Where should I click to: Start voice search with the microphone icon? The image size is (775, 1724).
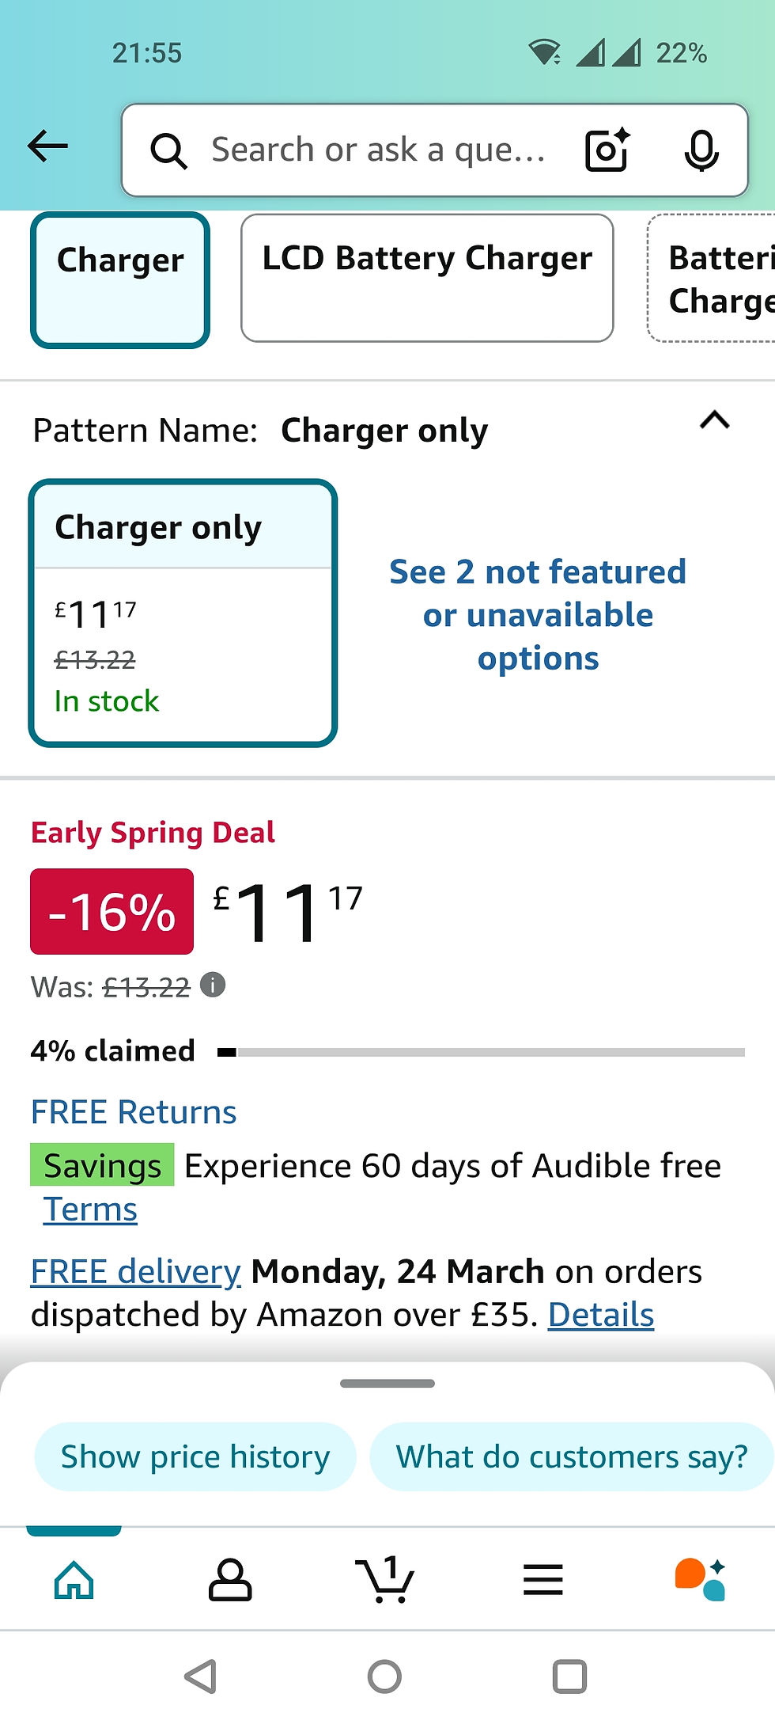point(701,150)
